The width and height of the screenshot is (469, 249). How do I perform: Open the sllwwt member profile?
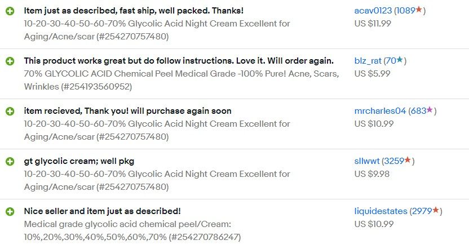[367, 161]
